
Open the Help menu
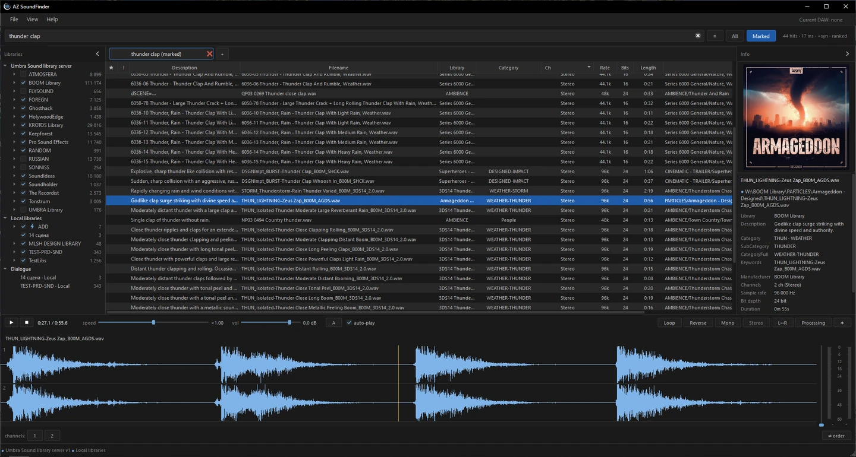[x=52, y=20]
